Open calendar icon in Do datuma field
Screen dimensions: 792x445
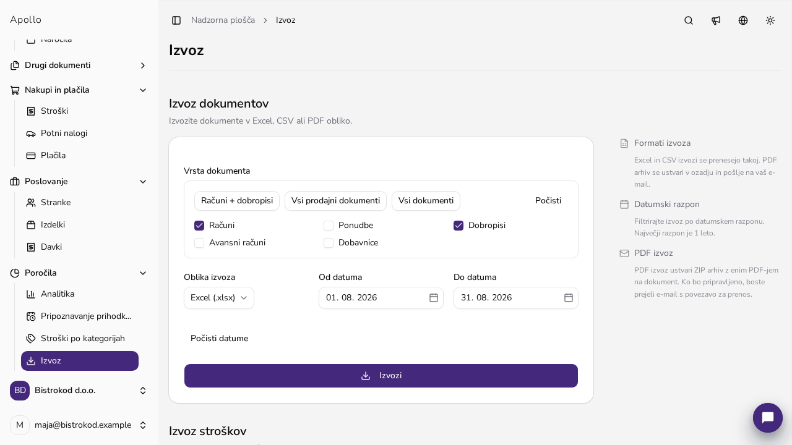point(569,298)
